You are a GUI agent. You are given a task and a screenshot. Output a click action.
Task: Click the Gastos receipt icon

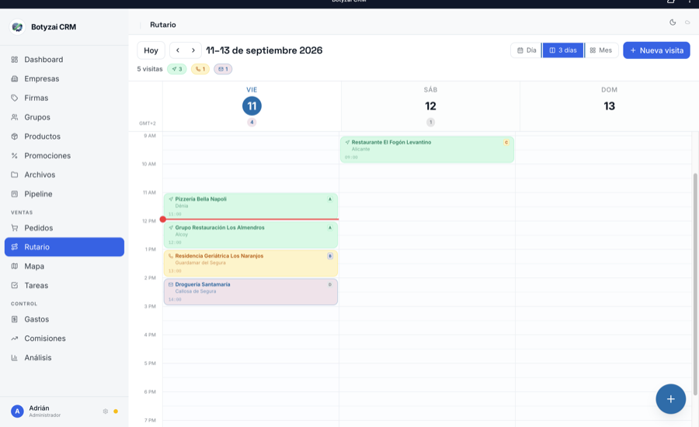[x=15, y=319]
